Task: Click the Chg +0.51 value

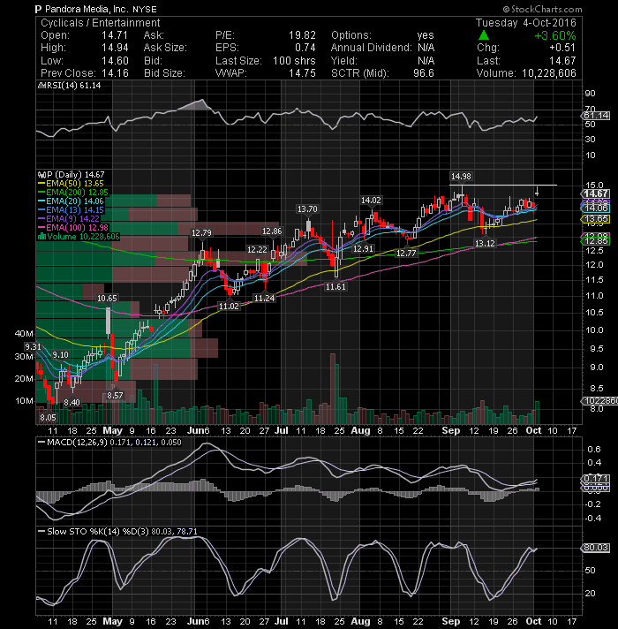Action: (562, 48)
